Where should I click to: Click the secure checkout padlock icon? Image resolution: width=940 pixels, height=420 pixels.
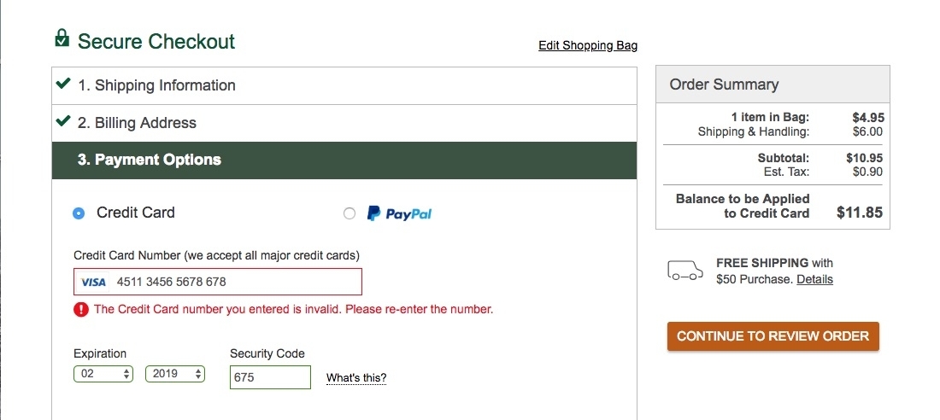tap(62, 38)
